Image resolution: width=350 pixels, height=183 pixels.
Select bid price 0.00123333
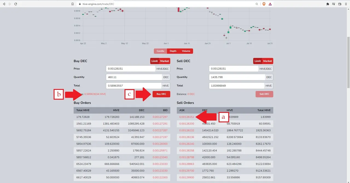160,164
